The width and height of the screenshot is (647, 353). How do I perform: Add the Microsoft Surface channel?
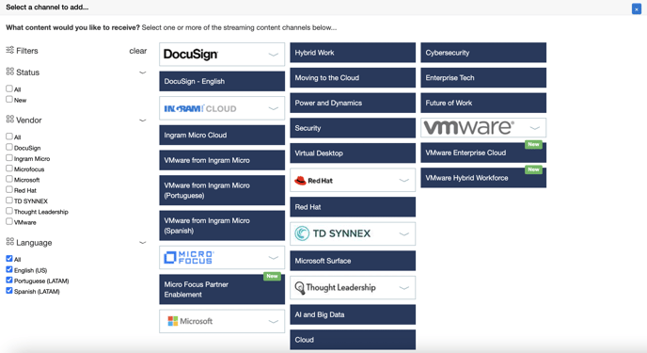353,261
